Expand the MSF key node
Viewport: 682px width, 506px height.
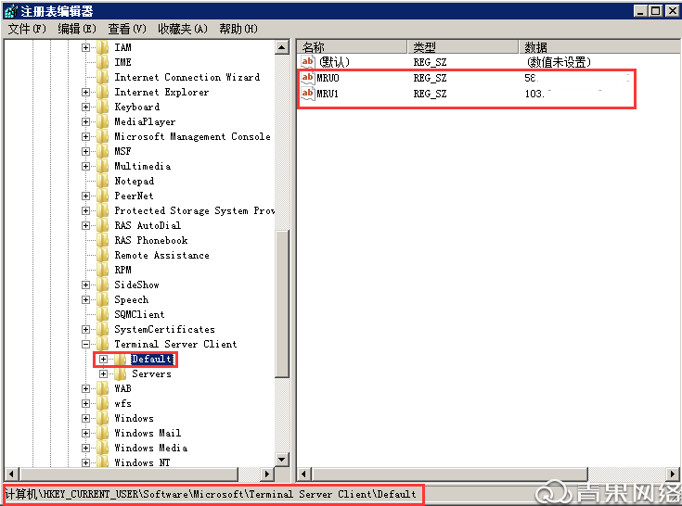tap(85, 151)
